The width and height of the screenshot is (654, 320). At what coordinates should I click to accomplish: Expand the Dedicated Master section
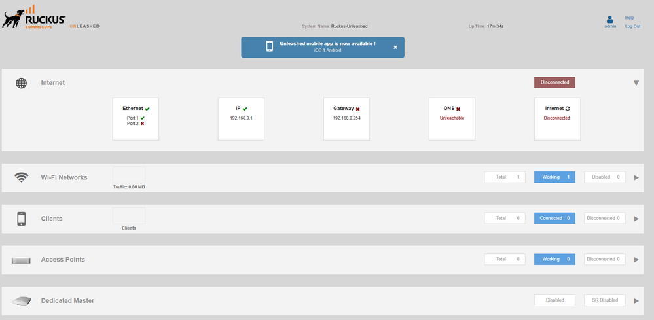635,301
